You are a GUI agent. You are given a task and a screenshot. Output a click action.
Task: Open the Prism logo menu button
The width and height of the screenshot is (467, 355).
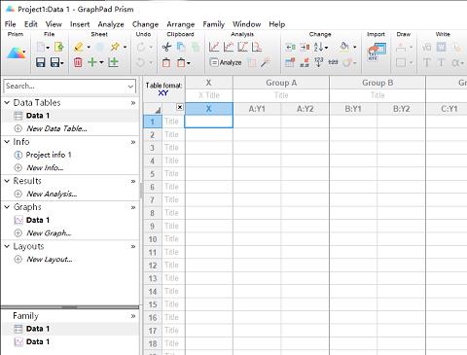pos(16,53)
